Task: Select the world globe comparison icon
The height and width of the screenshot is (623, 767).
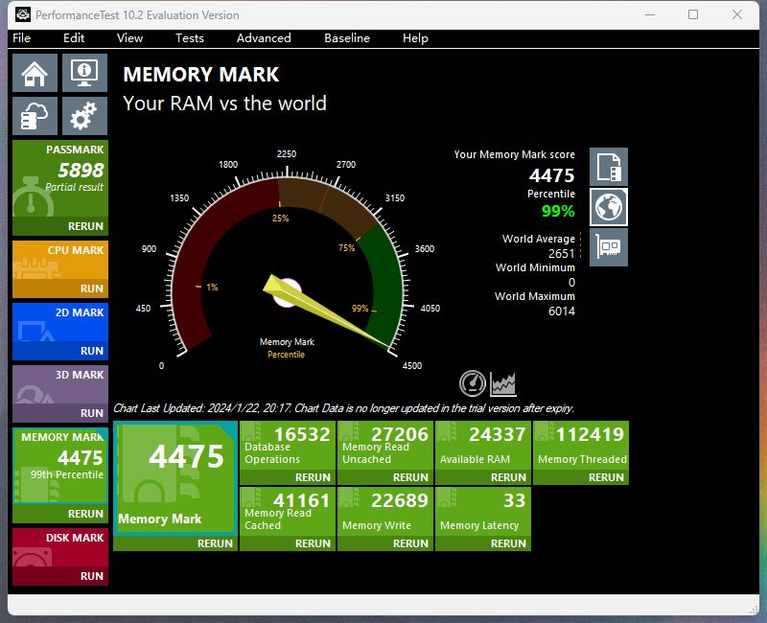Action: coord(609,207)
